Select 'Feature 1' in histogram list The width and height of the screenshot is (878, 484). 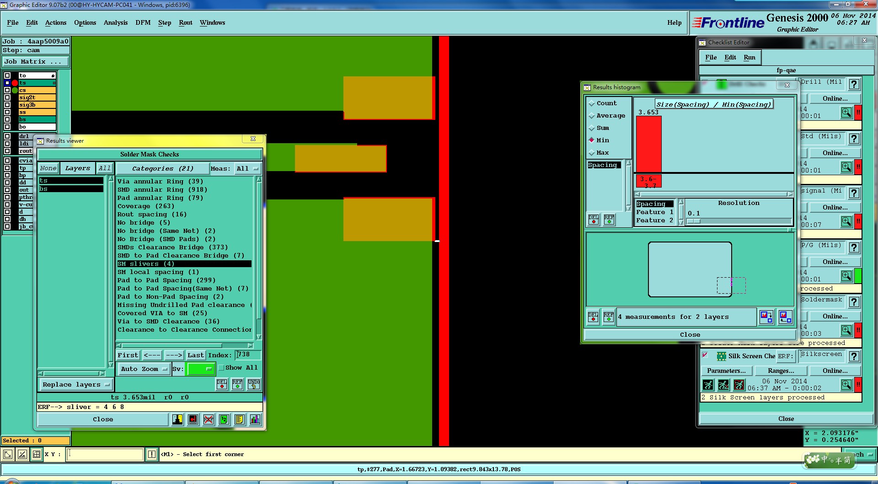point(654,212)
